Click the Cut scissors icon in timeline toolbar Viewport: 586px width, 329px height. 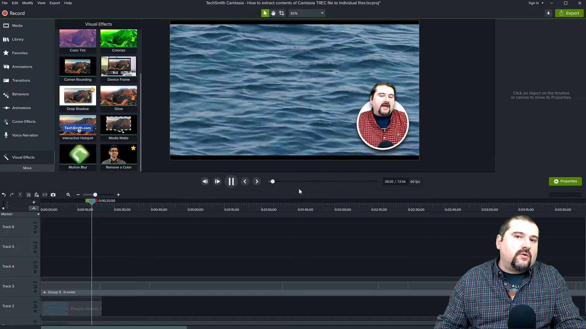pos(20,195)
